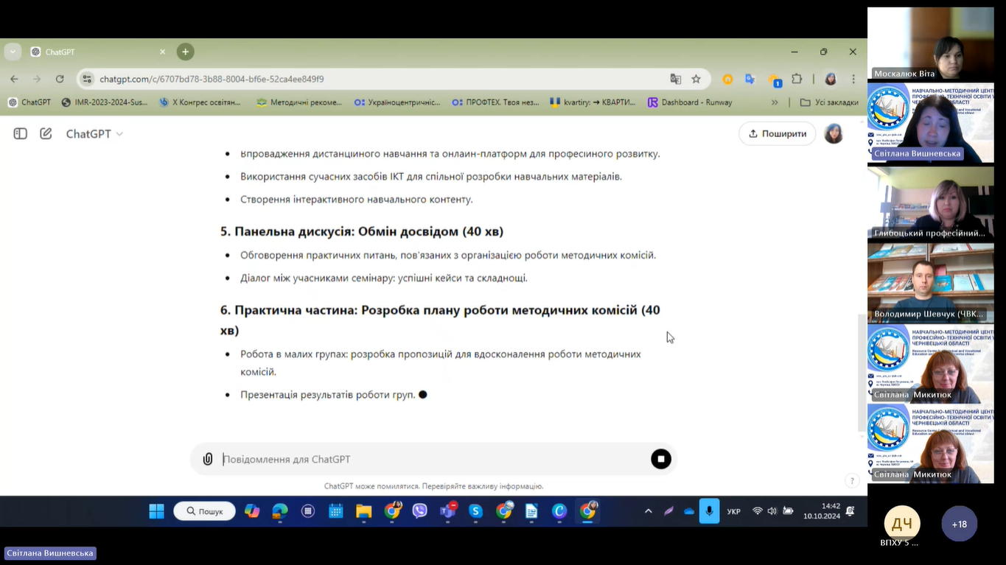Screen dimensions: 1006x565
Task: Toggle the microphone in the taskbar
Action: [x=709, y=511]
